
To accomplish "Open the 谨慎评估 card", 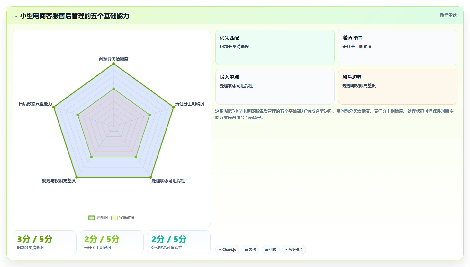I will [x=397, y=47].
